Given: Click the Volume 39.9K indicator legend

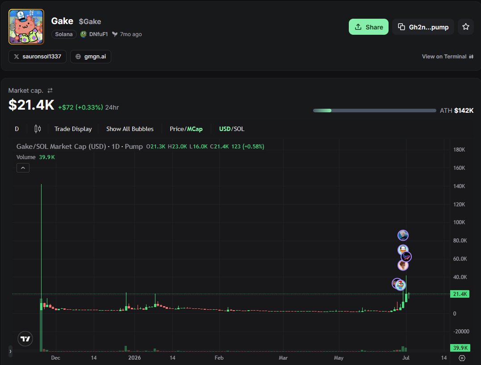Looking at the screenshot, I should click(36, 157).
